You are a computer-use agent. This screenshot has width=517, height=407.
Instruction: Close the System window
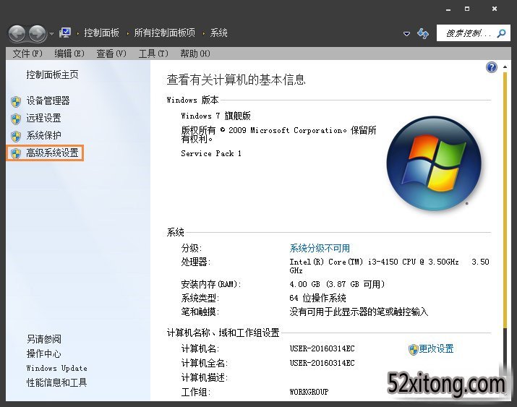(495, 9)
